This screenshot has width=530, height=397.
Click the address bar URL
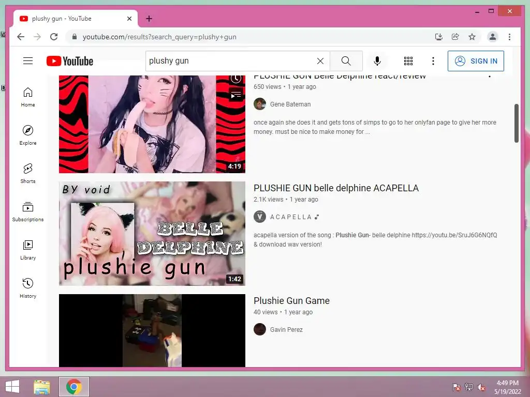(x=159, y=37)
